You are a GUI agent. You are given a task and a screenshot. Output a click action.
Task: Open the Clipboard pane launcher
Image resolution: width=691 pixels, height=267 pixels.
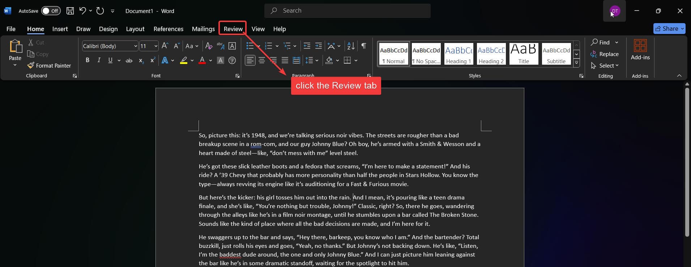click(x=75, y=76)
